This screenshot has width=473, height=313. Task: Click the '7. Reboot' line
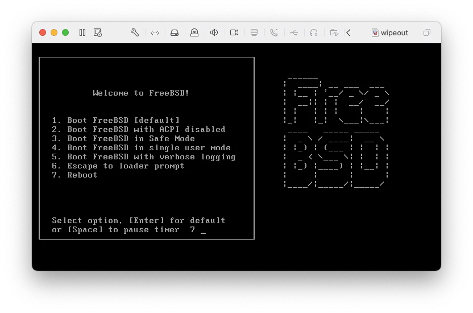point(74,175)
